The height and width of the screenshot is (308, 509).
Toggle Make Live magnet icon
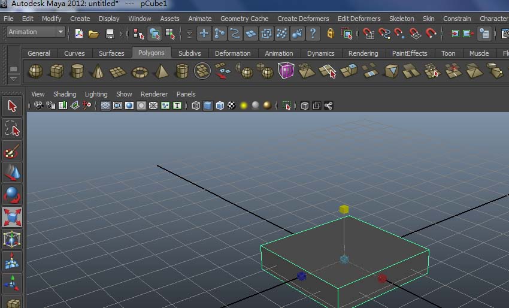pos(431,33)
